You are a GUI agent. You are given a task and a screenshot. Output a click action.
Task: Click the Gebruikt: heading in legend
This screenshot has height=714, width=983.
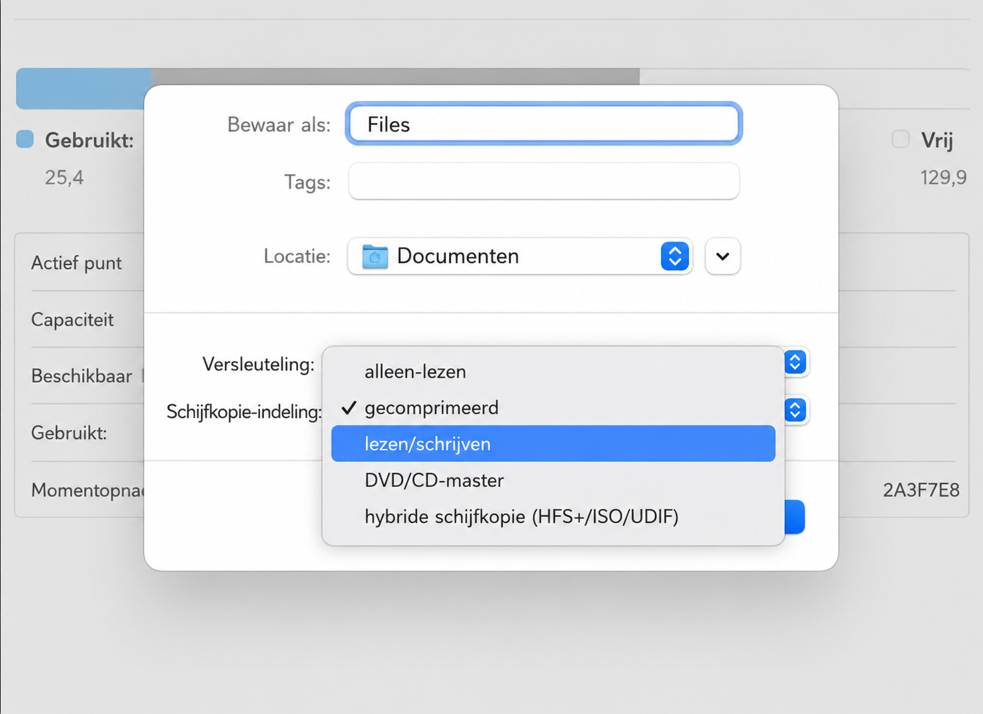89,140
